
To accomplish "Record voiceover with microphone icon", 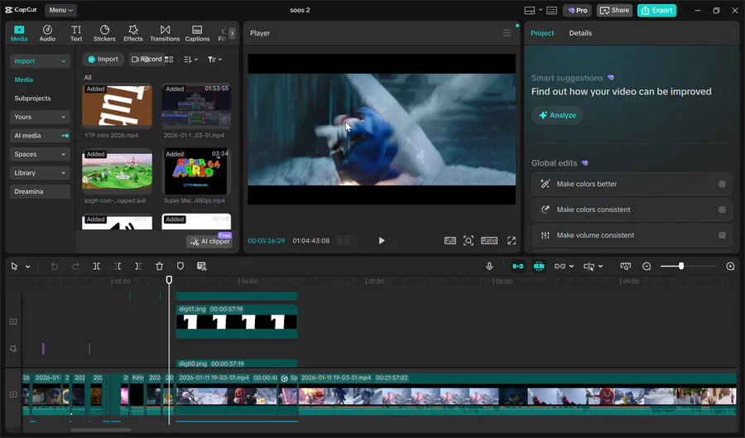I will point(489,266).
